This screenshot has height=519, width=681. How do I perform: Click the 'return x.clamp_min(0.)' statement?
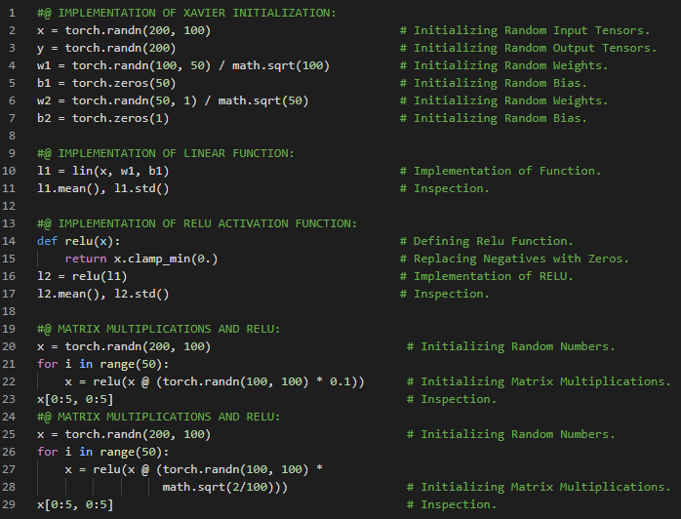(x=140, y=259)
